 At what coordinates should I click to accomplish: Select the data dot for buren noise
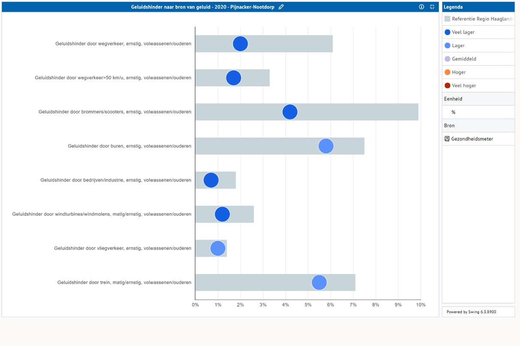(x=326, y=146)
